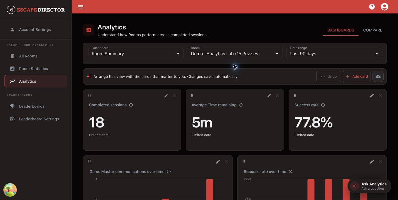Click the 5m average time value
398x200 pixels.
pos(202,122)
